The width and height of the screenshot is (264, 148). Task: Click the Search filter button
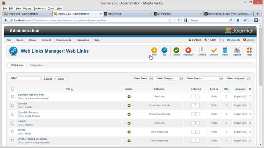[48, 79]
